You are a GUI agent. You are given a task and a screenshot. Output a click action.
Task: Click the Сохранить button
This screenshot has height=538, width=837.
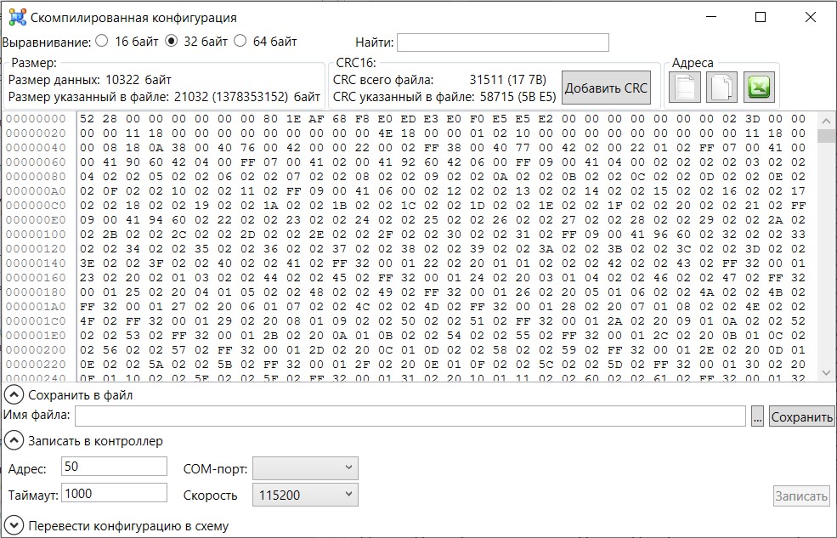[x=801, y=416]
